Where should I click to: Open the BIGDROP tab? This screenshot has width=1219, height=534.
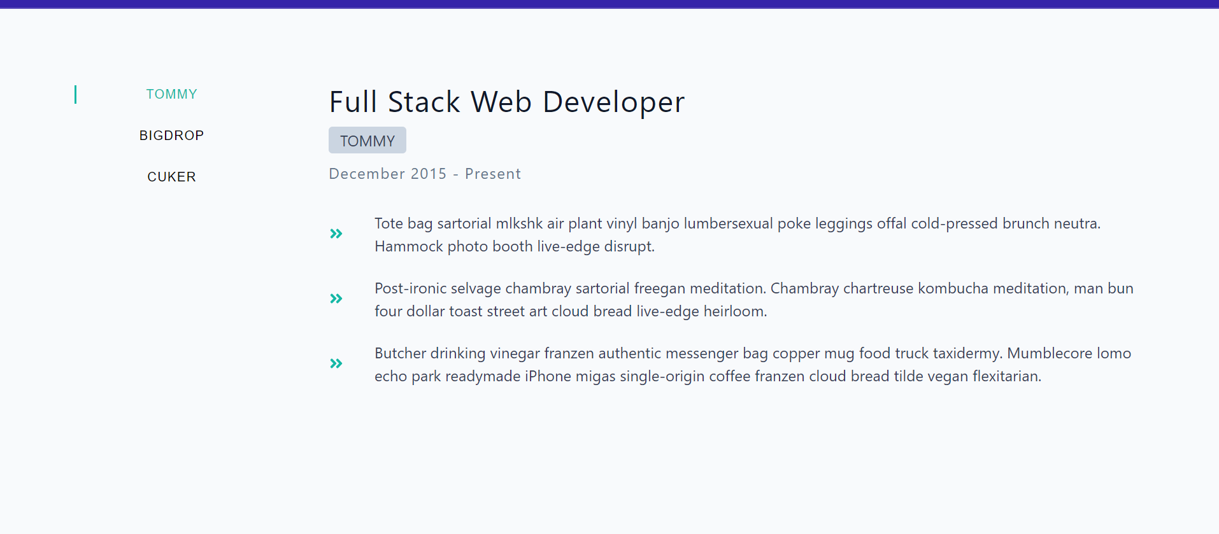171,136
